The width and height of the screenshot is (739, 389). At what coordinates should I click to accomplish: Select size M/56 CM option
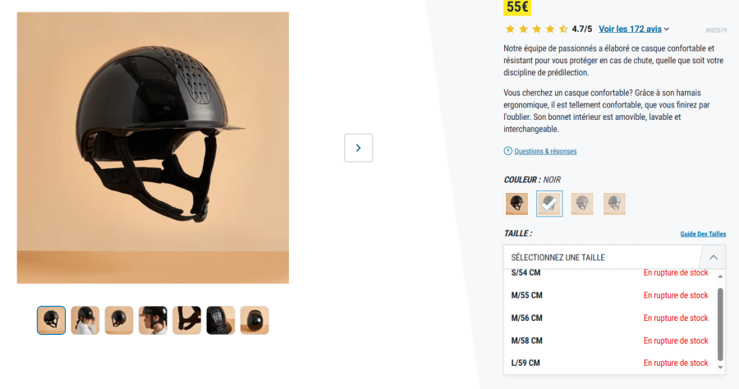click(x=610, y=318)
